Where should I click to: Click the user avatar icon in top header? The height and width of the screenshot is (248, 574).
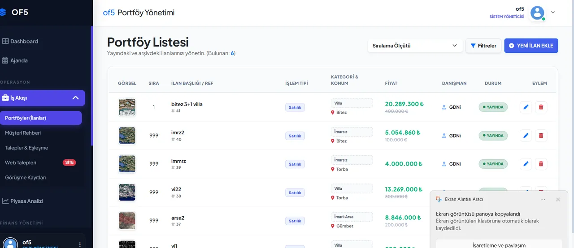click(537, 13)
